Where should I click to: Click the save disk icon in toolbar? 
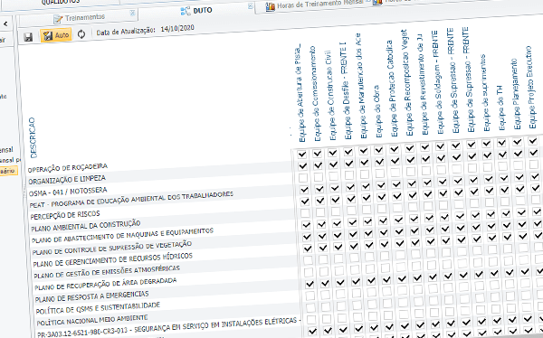tap(28, 37)
